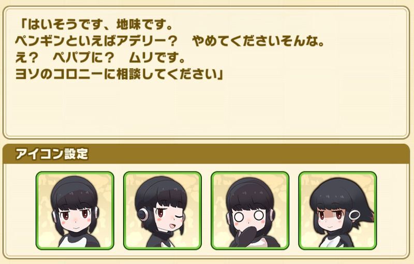This screenshot has width=414, height=264.
Task: Pick the surprised wide-eyed penguin girl icon
Action: [250, 210]
